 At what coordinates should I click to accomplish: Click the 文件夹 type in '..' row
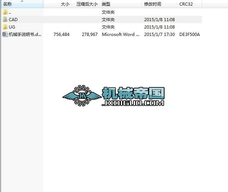(x=108, y=12)
